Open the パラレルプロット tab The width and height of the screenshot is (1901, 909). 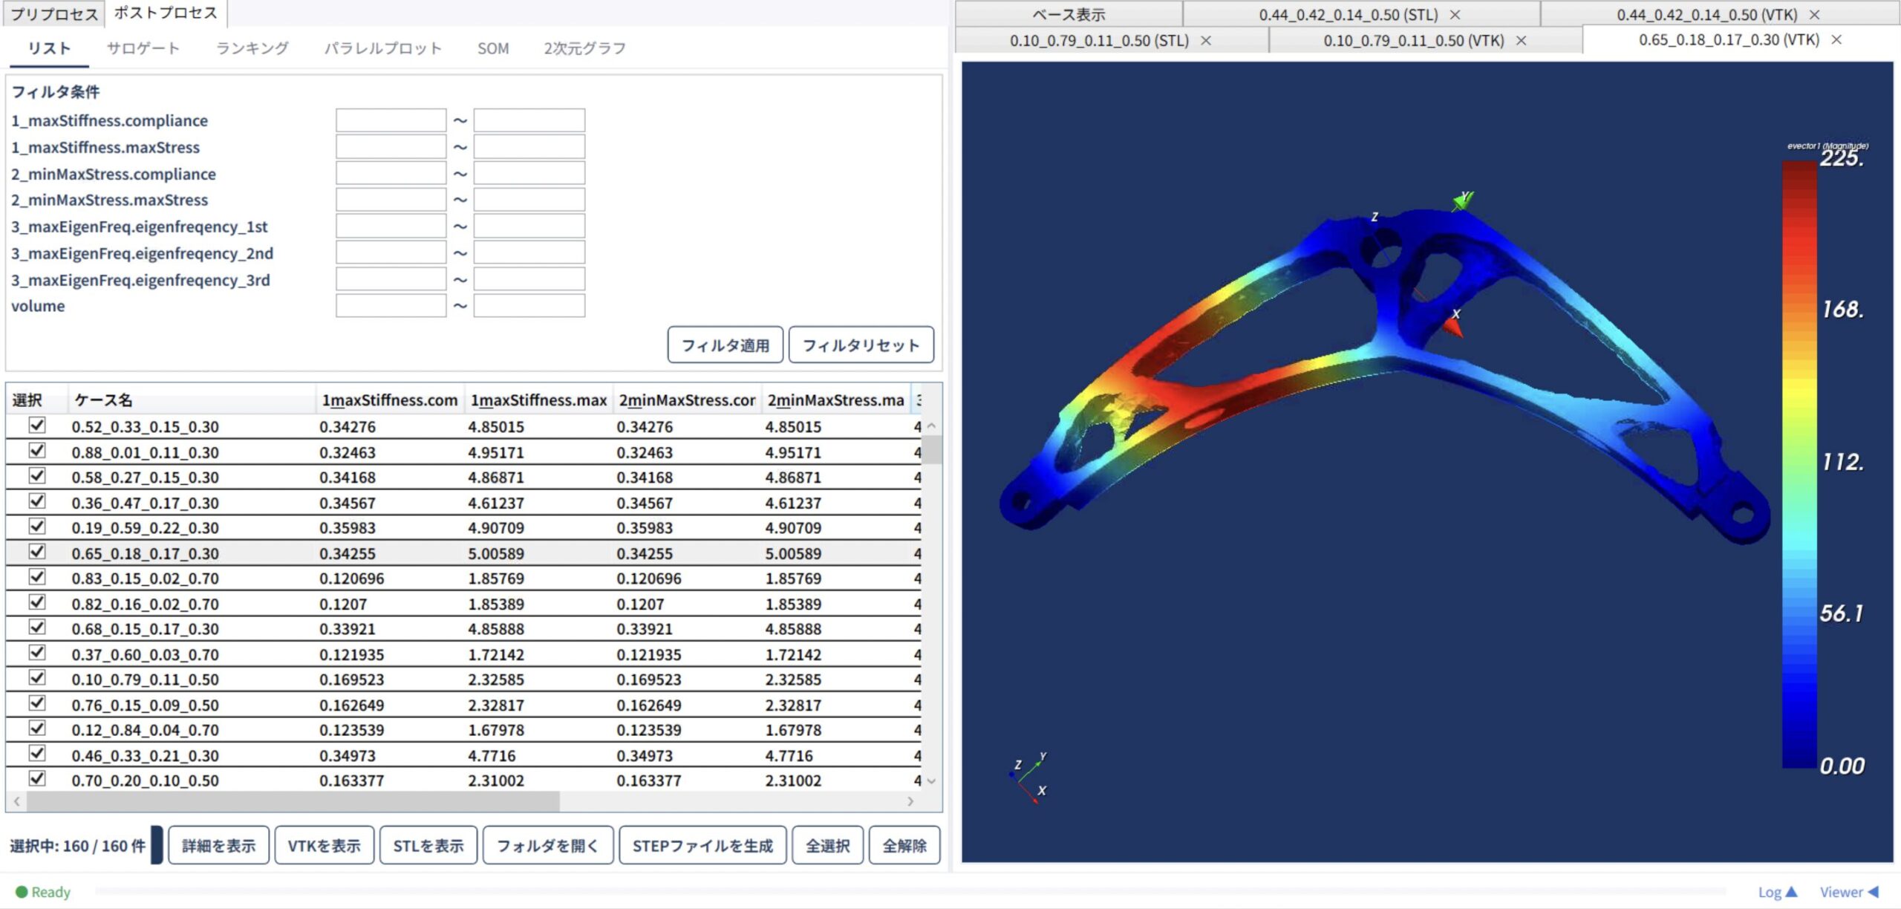pyautogui.click(x=383, y=48)
